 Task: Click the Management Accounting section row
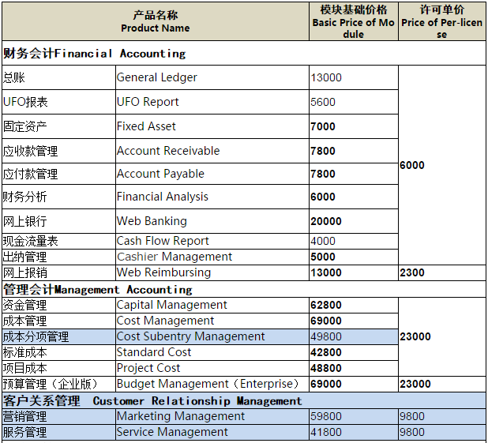pos(97,289)
